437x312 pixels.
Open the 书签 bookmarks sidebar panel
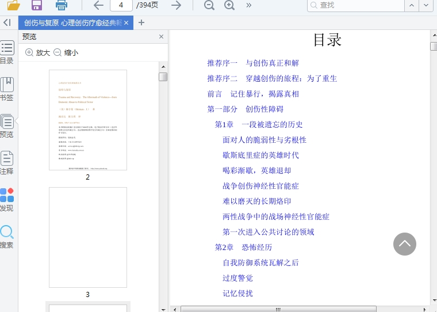(x=7, y=89)
